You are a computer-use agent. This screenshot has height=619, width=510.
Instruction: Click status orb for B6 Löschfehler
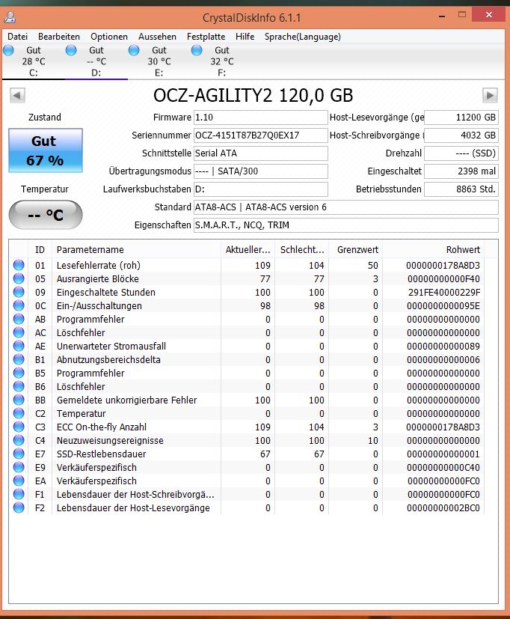point(19,385)
